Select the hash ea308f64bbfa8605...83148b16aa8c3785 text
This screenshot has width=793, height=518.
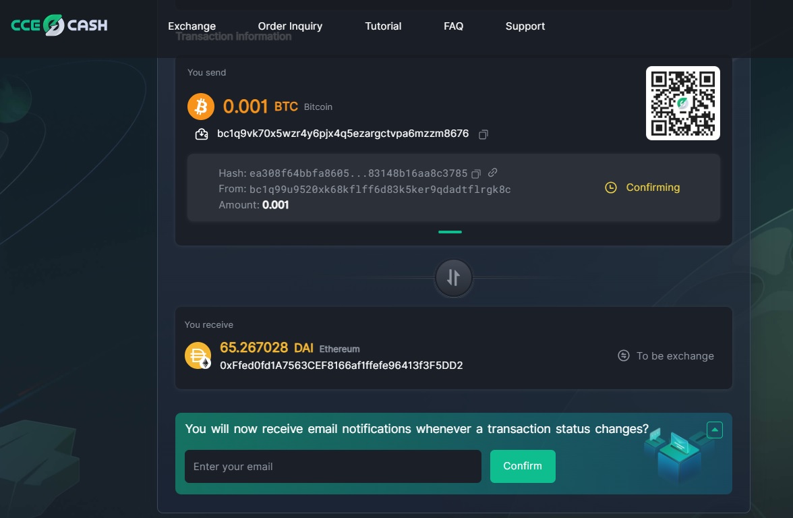click(x=358, y=173)
